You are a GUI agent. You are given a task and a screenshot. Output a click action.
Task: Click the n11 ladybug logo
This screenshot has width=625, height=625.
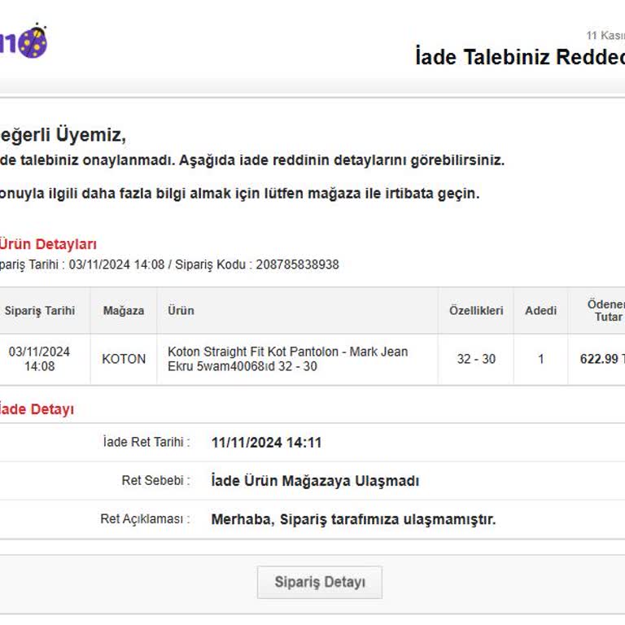(23, 41)
